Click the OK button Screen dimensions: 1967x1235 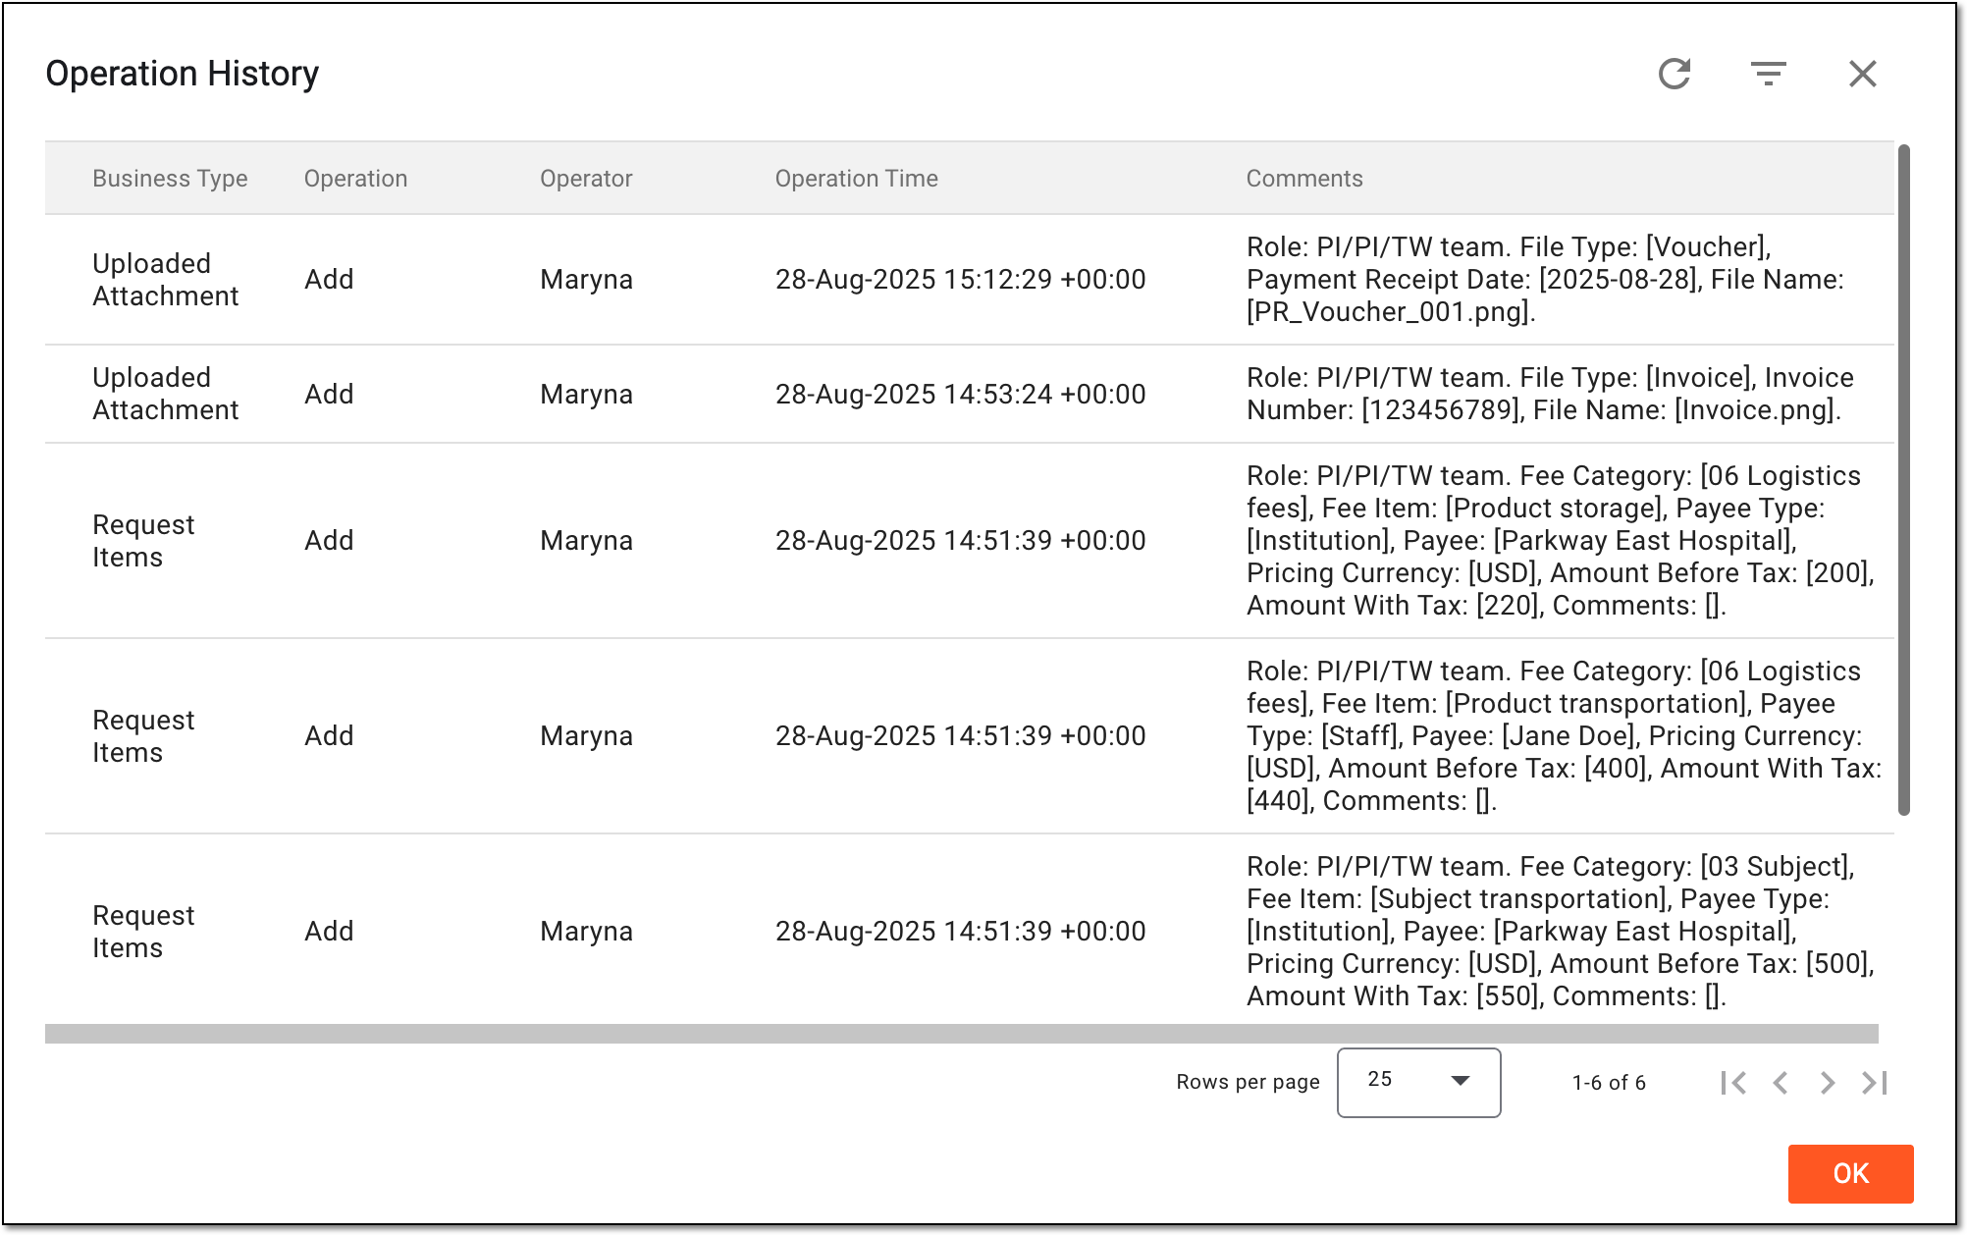[1850, 1173]
